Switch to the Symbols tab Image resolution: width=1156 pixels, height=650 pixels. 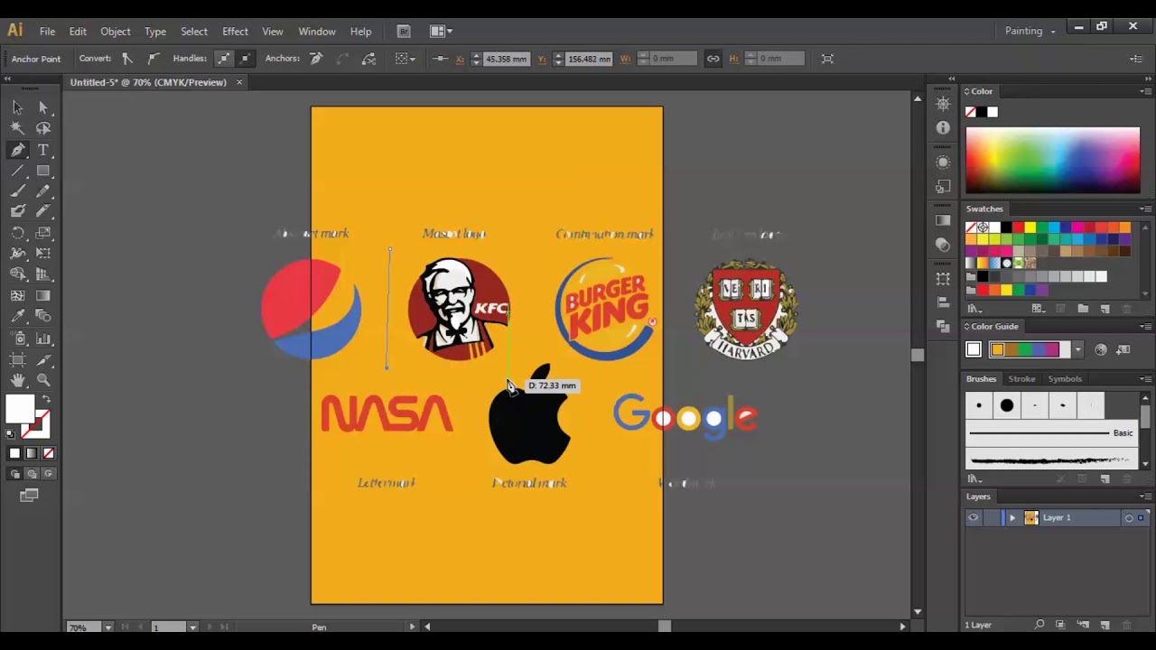point(1065,379)
